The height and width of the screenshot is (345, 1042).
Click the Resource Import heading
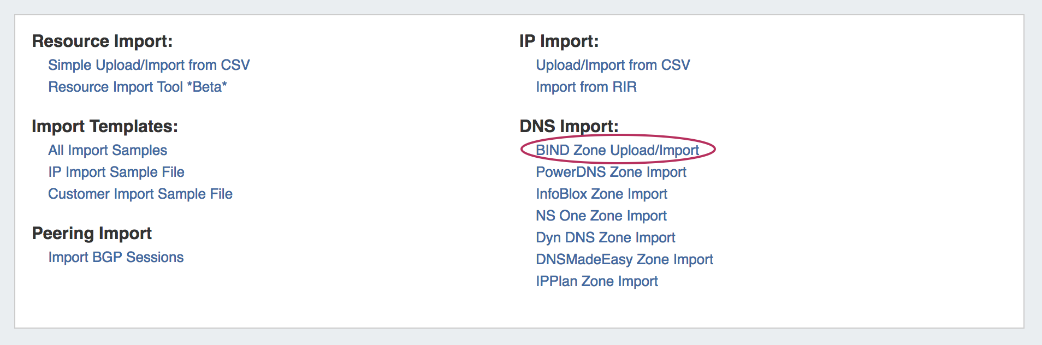(x=102, y=41)
